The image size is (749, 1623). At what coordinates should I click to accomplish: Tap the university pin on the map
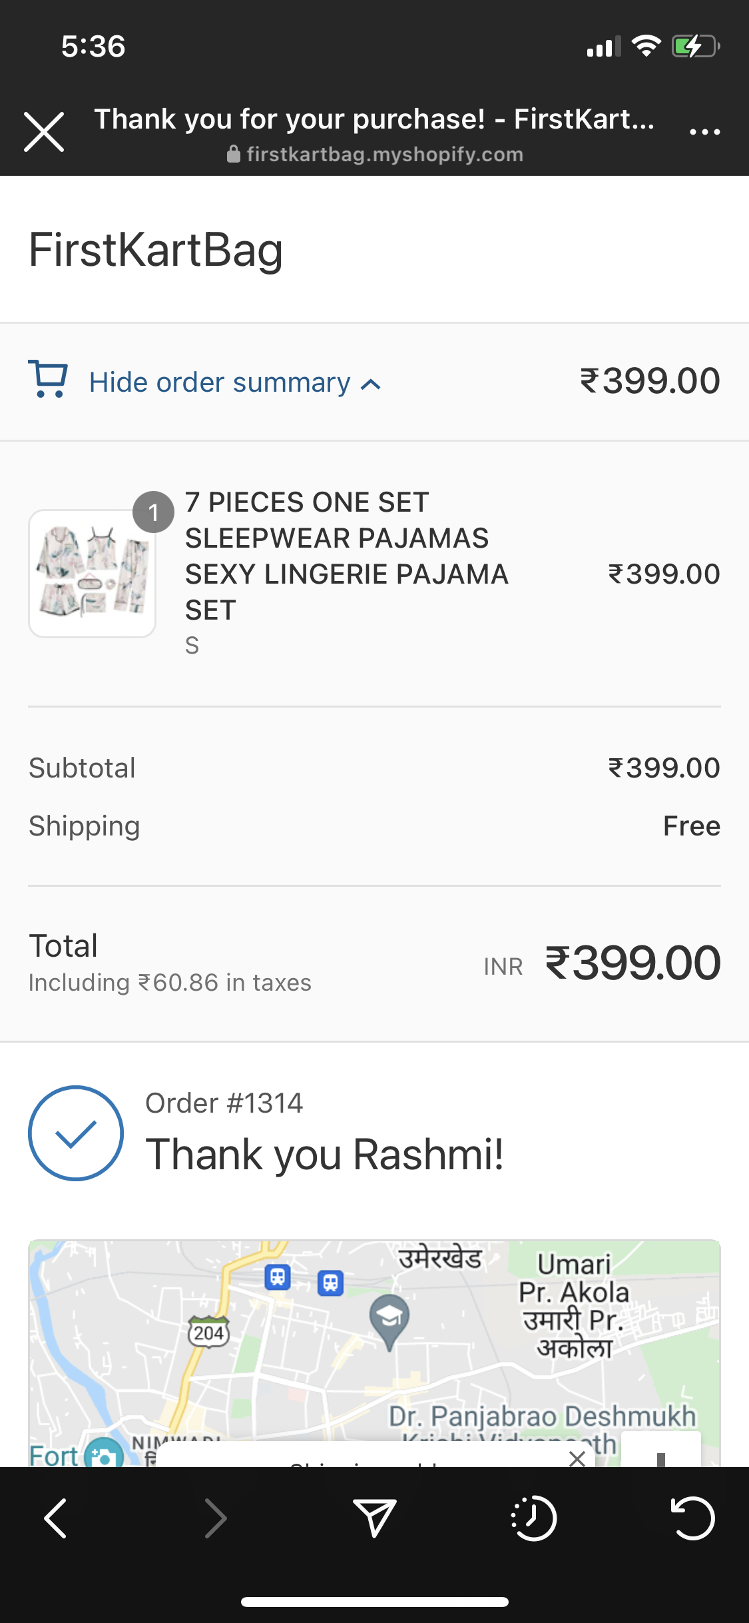click(389, 1319)
